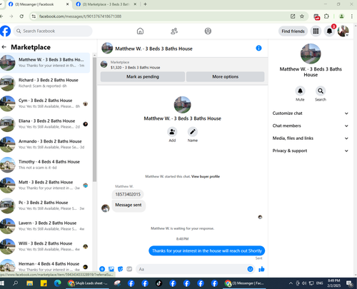This screenshot has width=357, height=289.
Task: Click the Find friends button
Action: point(293,31)
